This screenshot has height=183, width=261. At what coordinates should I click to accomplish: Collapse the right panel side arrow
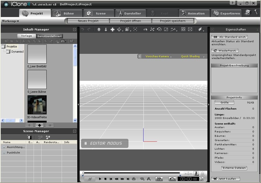point(208,104)
